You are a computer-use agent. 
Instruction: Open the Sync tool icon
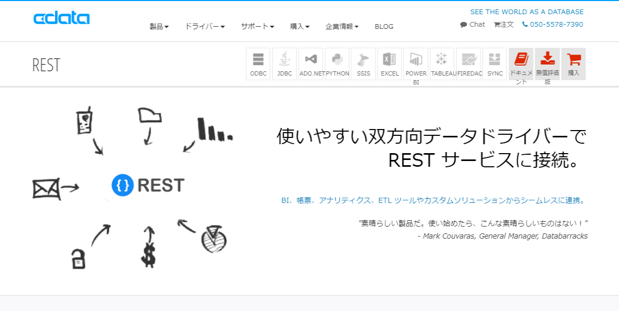click(495, 64)
